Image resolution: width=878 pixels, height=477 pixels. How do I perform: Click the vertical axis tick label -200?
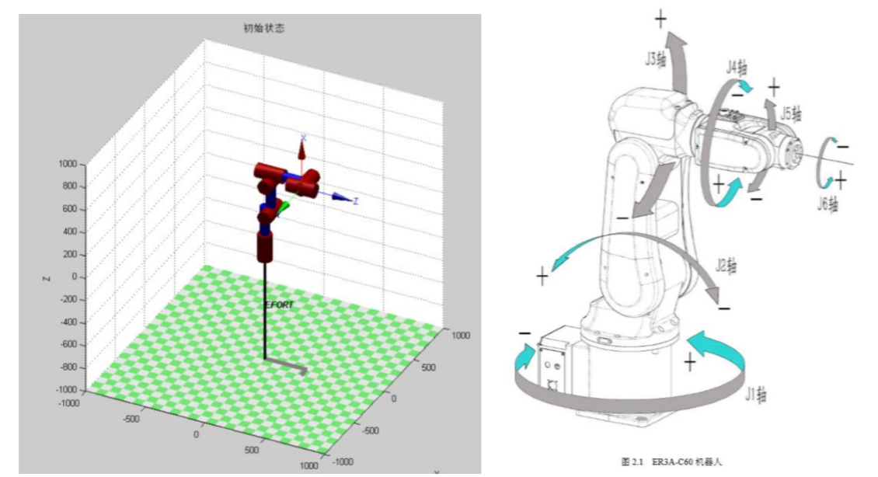pos(68,300)
